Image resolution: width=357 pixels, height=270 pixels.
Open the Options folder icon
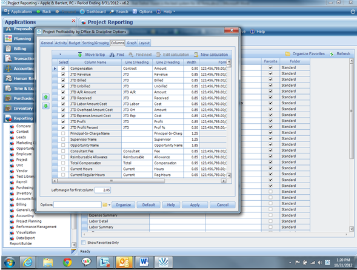pyautogui.click(x=105, y=205)
